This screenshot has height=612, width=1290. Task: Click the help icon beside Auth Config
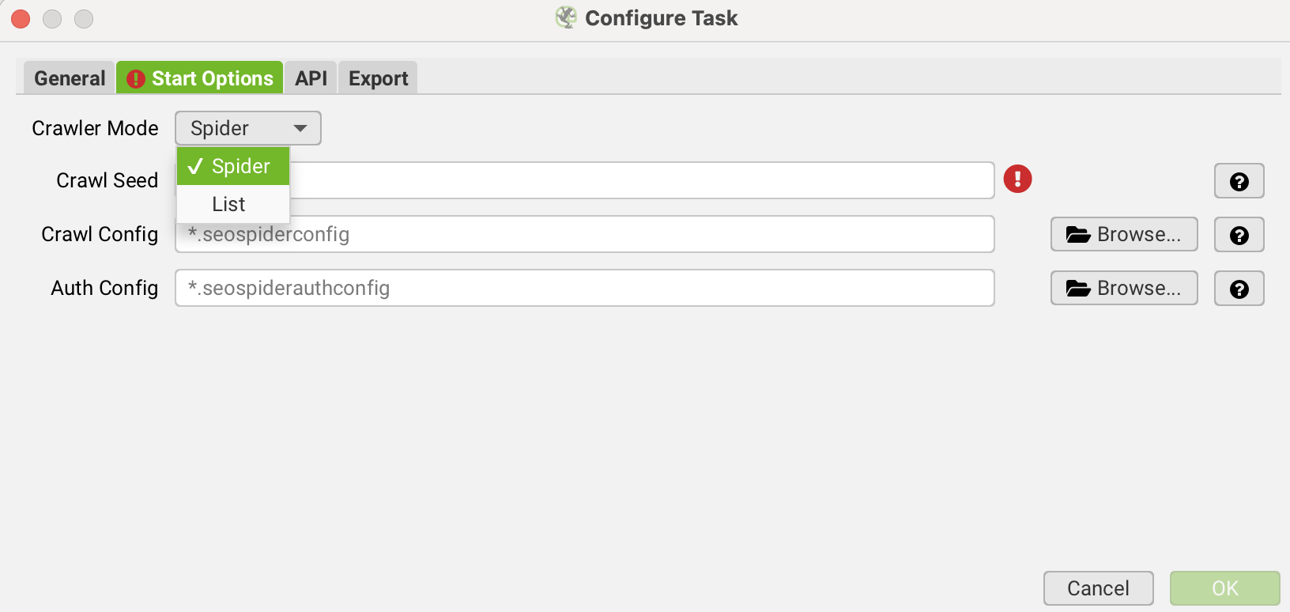coord(1239,289)
